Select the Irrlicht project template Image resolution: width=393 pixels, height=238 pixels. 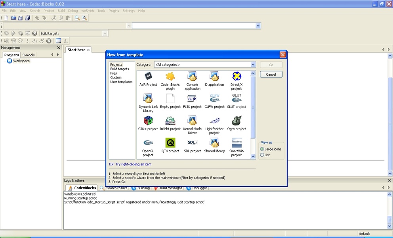170,121
